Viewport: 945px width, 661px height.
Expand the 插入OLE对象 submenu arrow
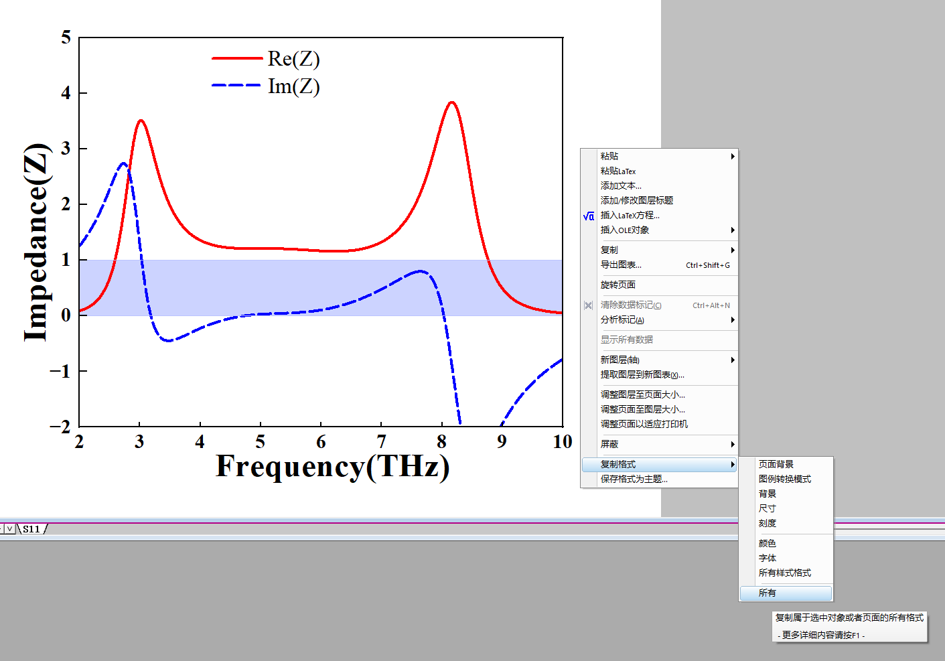click(733, 230)
